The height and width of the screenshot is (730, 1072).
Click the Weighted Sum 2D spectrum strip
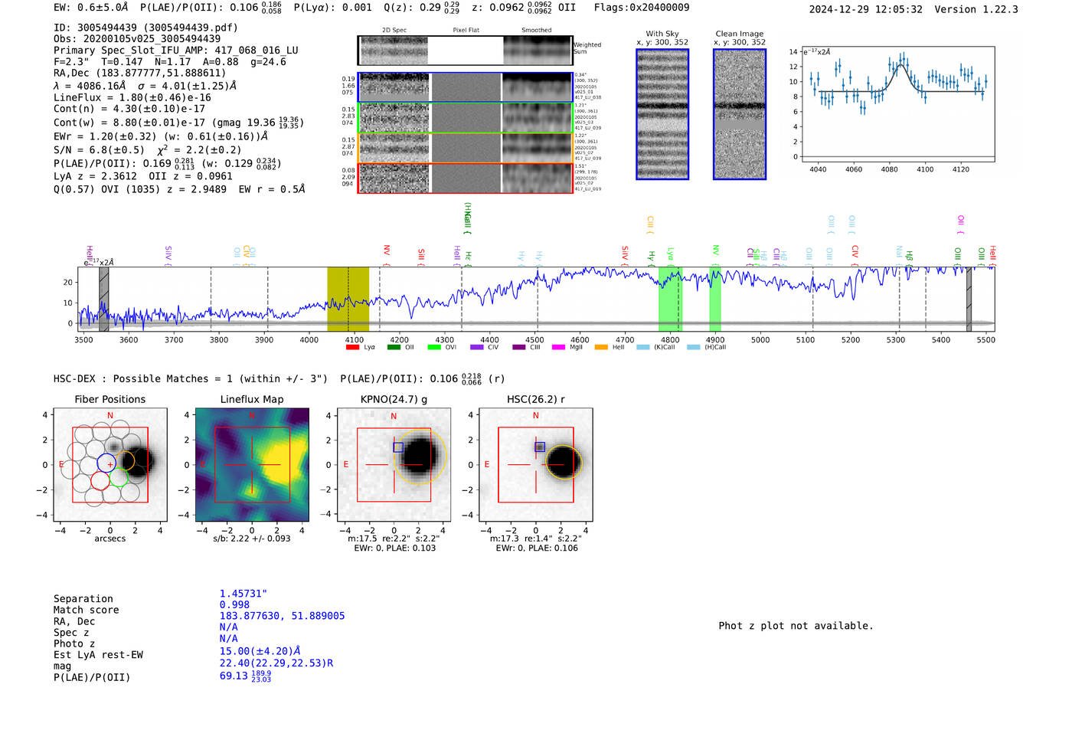(465, 50)
